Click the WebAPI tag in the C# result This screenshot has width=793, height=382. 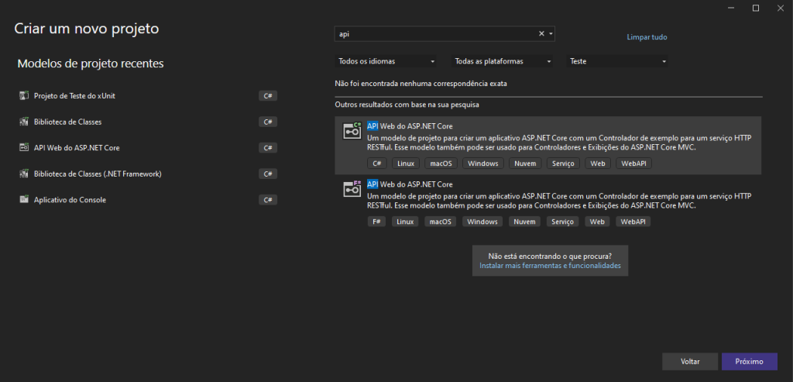[633, 163]
